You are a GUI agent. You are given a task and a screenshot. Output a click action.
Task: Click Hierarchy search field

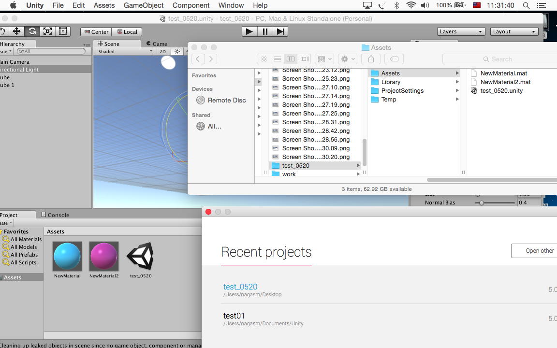(x=51, y=52)
